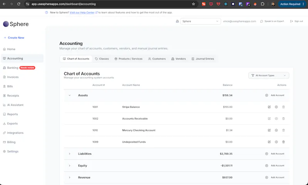Click Sign out

[296, 21]
